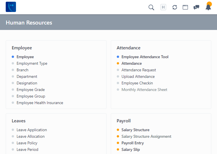217x154 pixels.
Task: Select Employee Health Insurance
Action: click(40, 103)
